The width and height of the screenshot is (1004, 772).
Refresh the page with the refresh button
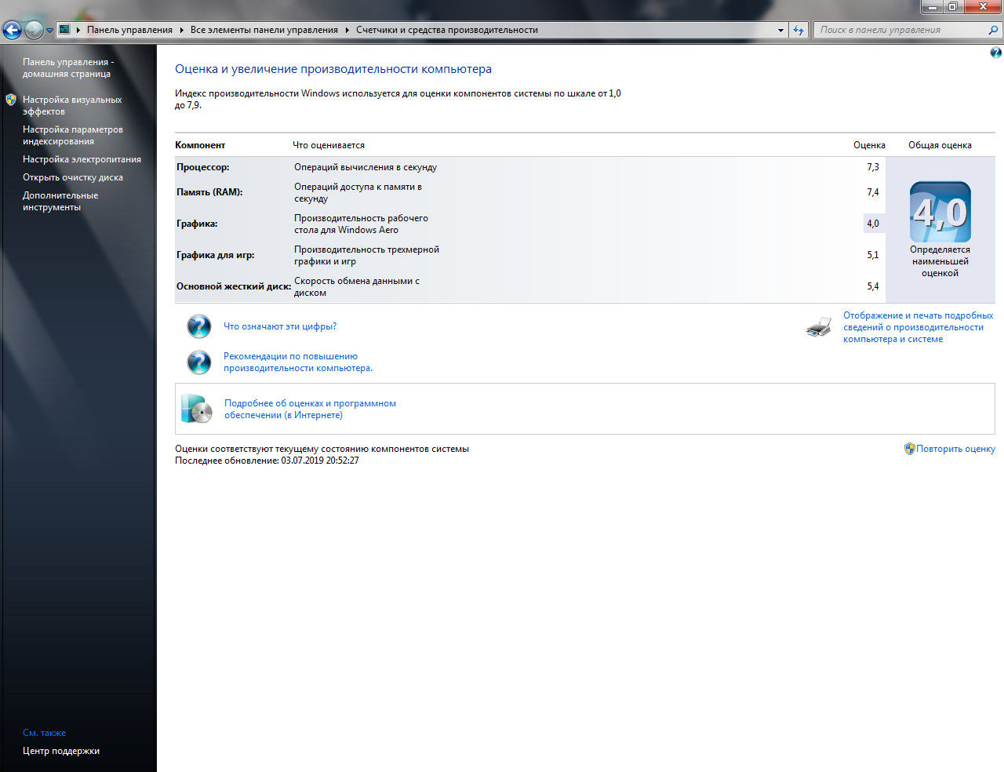(x=798, y=30)
